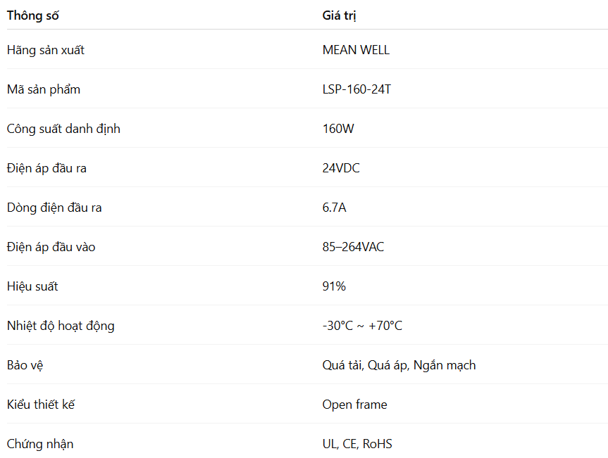This screenshot has width=608, height=458.
Task: Select the "Open frame" design value
Action: [355, 405]
